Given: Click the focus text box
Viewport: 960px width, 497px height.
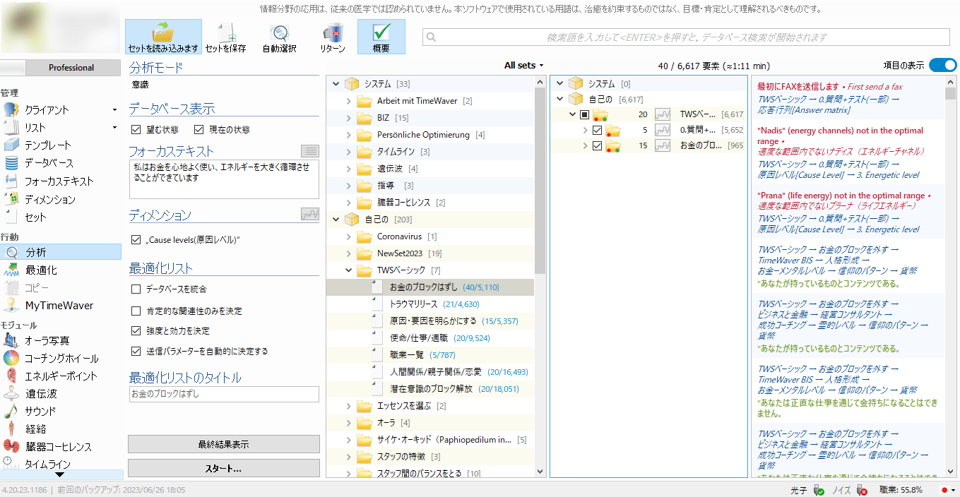Looking at the screenshot, I should click(224, 179).
